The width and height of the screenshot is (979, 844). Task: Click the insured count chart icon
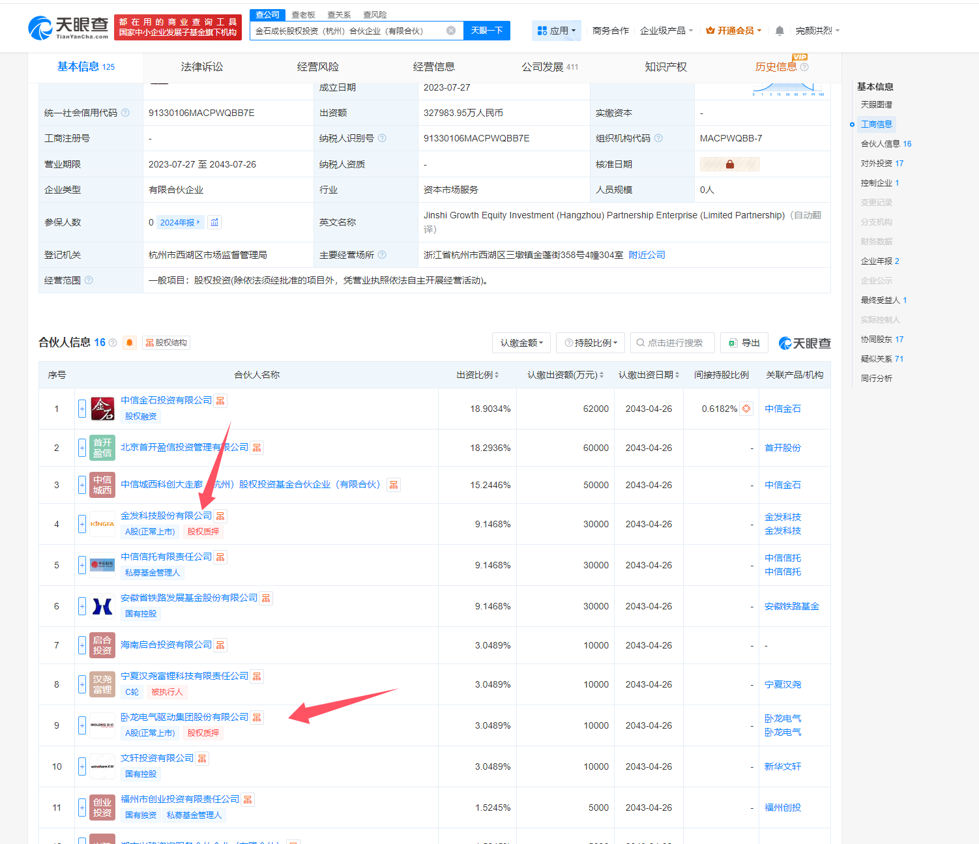click(214, 222)
